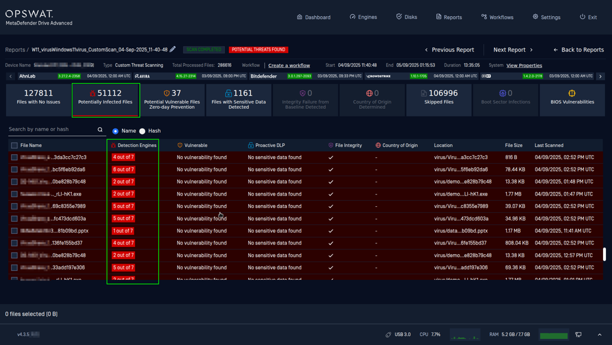Click the Settings gear icon

tap(535, 17)
